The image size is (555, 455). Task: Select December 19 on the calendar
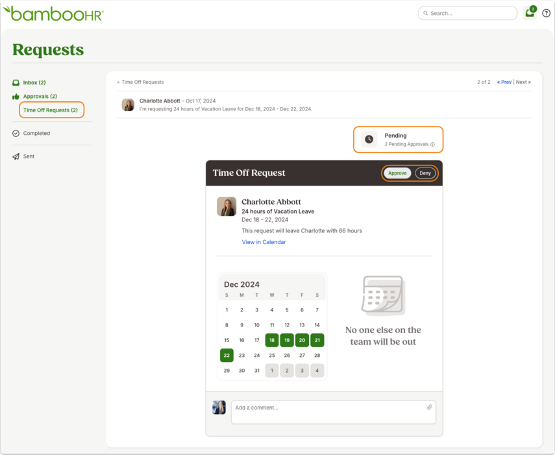coord(287,340)
